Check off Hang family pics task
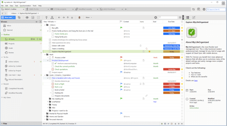The width and height of the screenshot is (227, 126). coord(53,37)
